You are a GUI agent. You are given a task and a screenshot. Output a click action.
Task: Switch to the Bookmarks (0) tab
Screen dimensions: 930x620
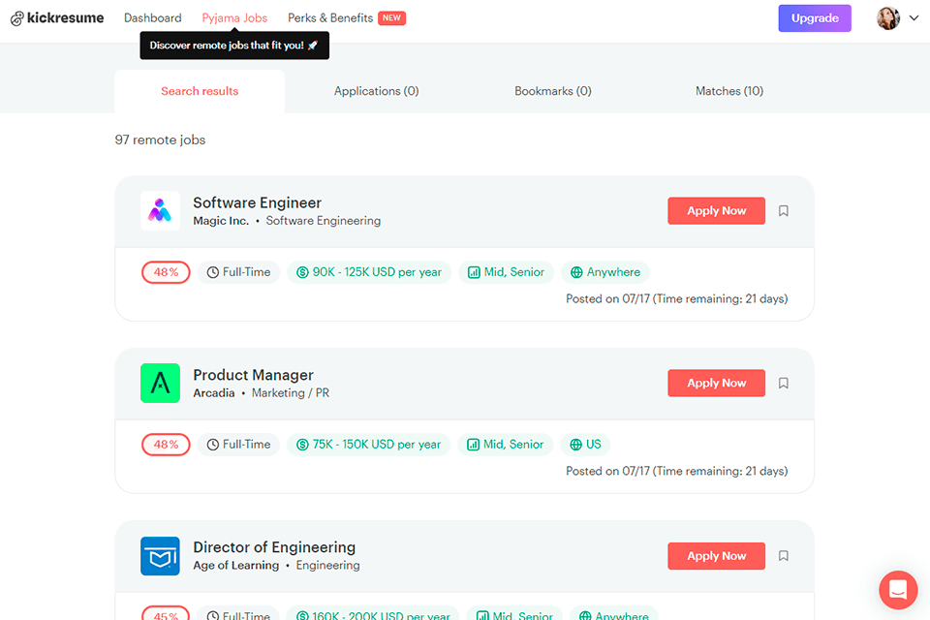[553, 91]
